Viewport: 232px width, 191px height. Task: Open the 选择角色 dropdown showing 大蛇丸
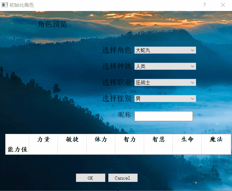(165, 50)
